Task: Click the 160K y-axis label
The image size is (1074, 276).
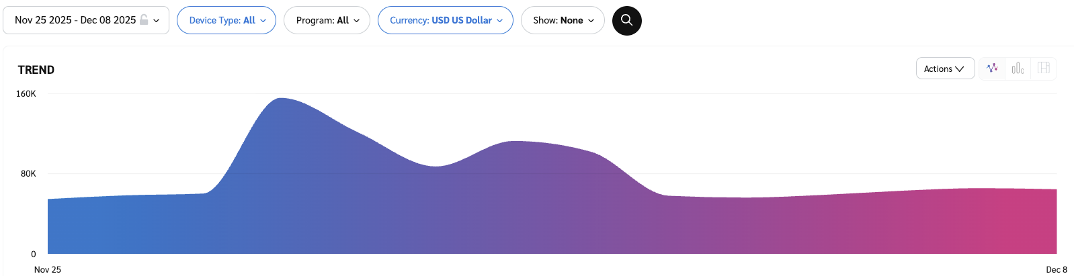Action: coord(26,94)
